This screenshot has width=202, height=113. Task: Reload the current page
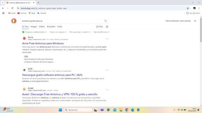12,8
